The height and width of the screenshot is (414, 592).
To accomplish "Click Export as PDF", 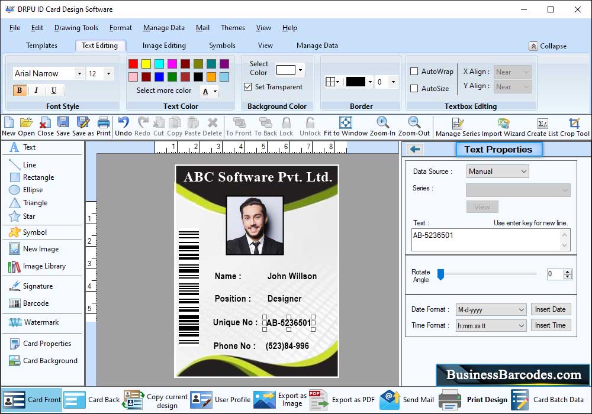I will [342, 400].
